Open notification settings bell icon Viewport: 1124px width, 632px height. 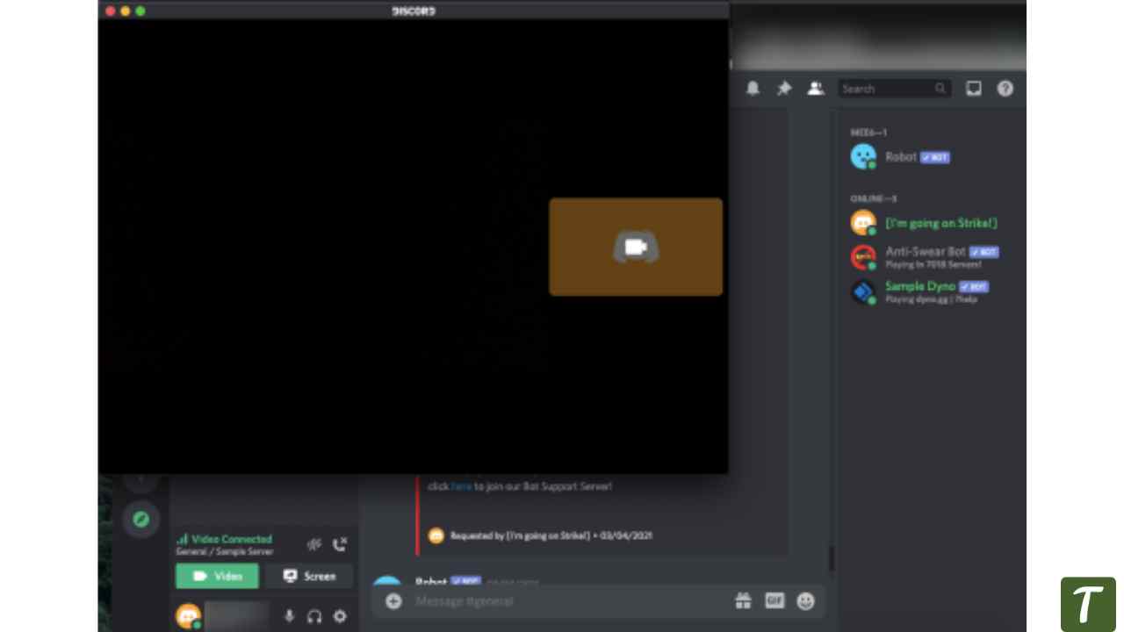click(x=753, y=88)
